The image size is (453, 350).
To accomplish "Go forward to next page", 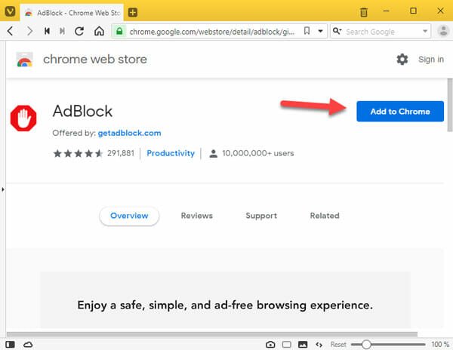I will (29, 31).
